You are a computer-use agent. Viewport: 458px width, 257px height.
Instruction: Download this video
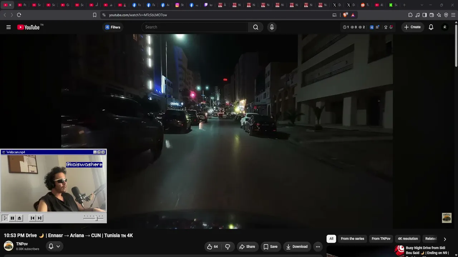pyautogui.click(x=297, y=247)
